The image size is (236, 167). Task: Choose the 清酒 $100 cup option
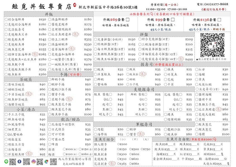click(x=64, y=149)
